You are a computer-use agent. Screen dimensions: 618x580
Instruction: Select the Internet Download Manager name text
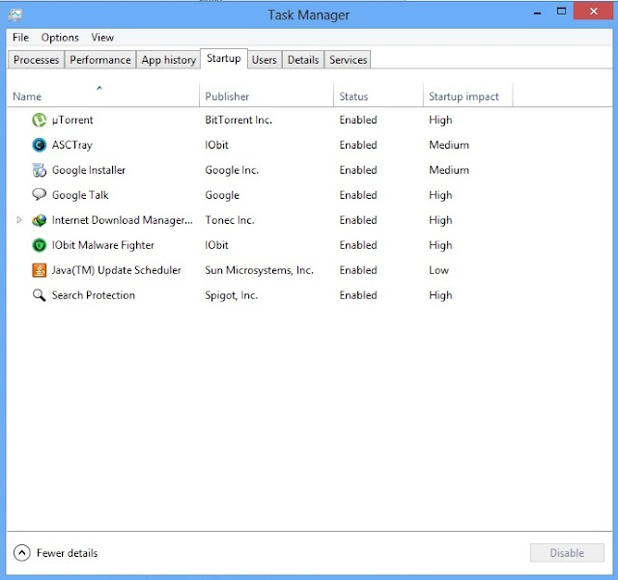(x=123, y=220)
